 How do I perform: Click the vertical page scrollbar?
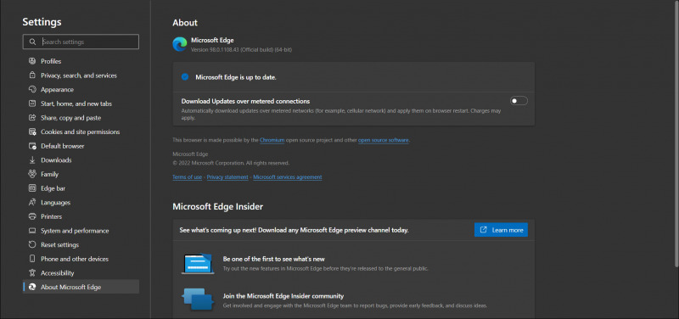point(676,134)
